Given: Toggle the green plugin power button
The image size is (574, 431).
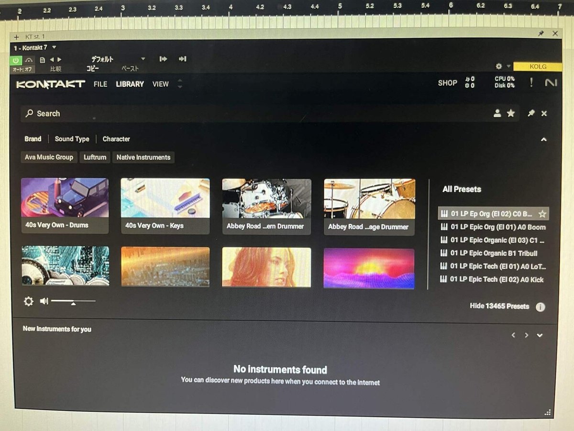Looking at the screenshot, I should [x=16, y=60].
